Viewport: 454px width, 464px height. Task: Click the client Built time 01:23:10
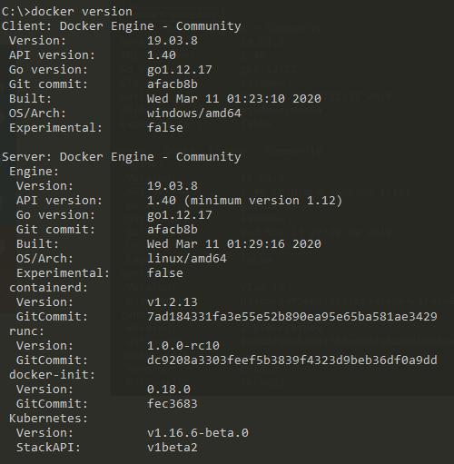(256, 99)
